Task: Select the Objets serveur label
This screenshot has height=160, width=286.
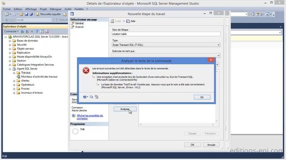Action: pyautogui.click(x=25, y=48)
